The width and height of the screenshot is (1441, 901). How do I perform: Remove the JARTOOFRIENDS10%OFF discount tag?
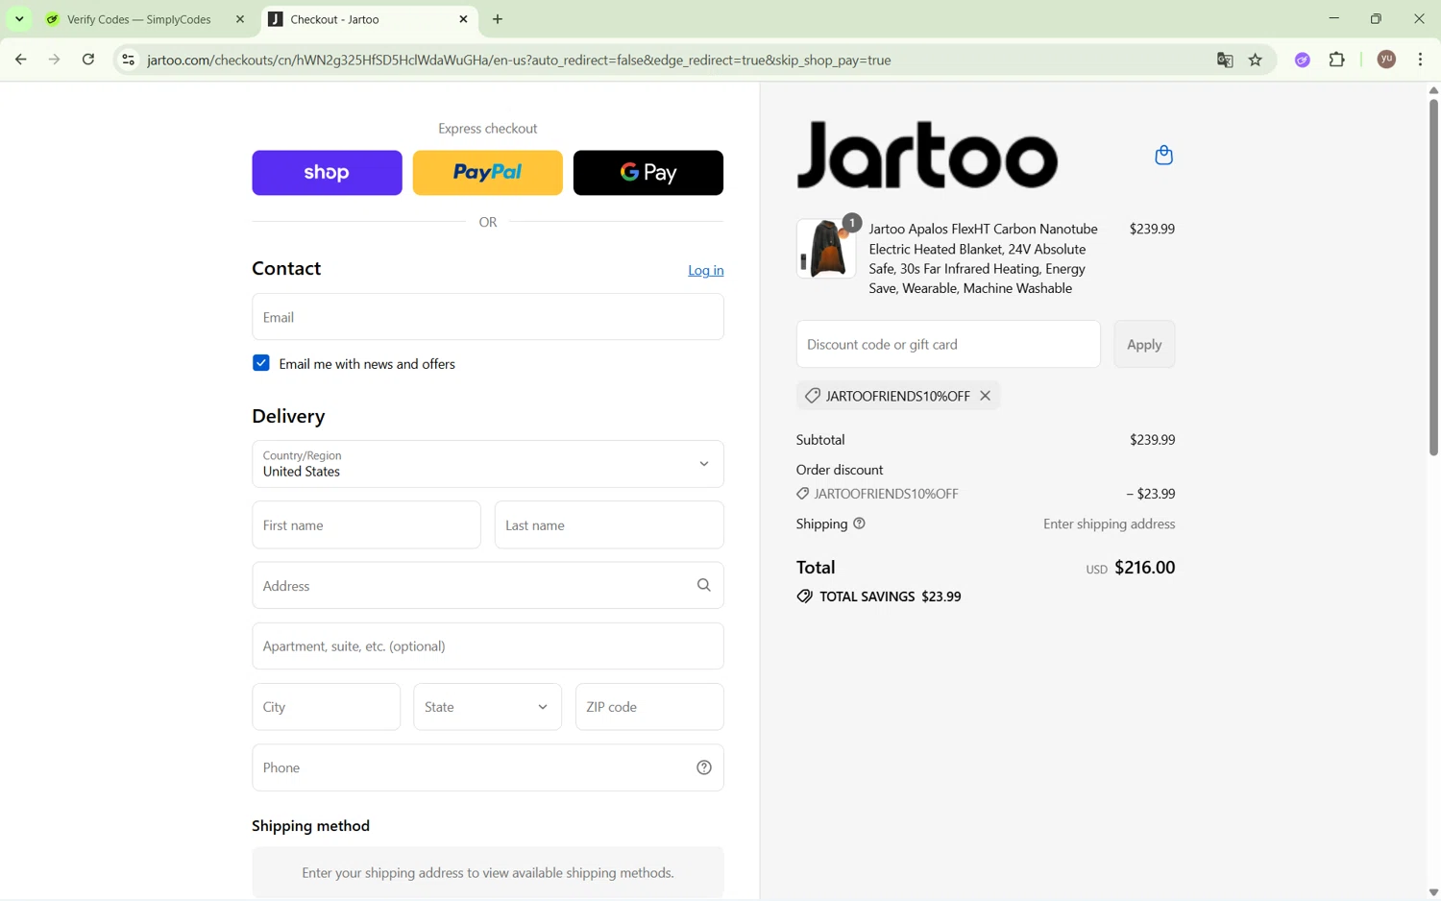click(985, 396)
